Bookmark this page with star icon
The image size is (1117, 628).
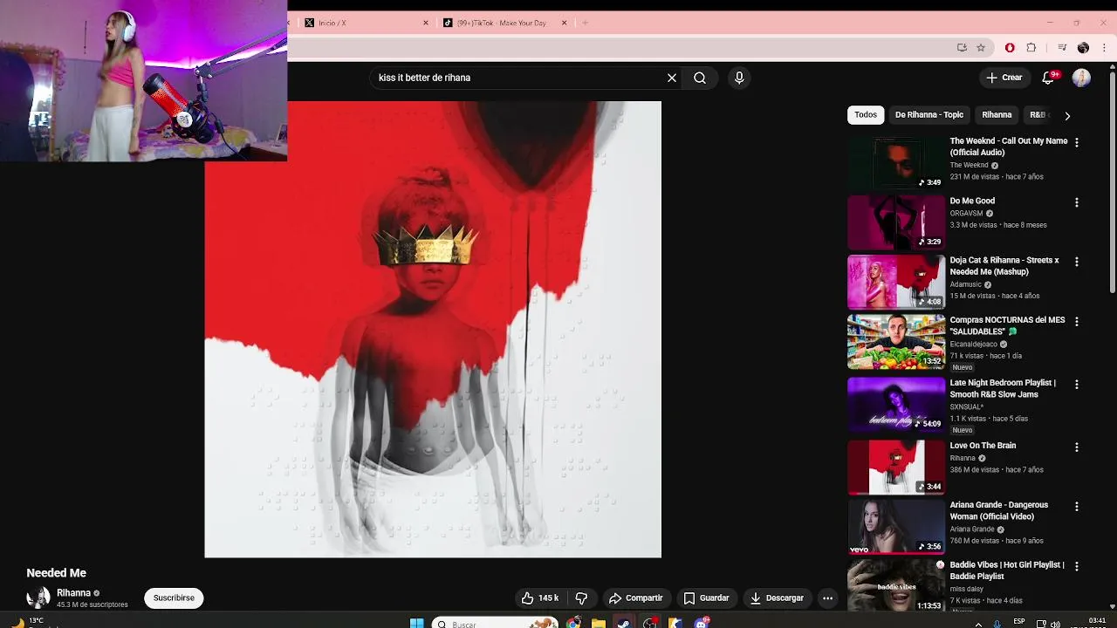click(x=981, y=48)
